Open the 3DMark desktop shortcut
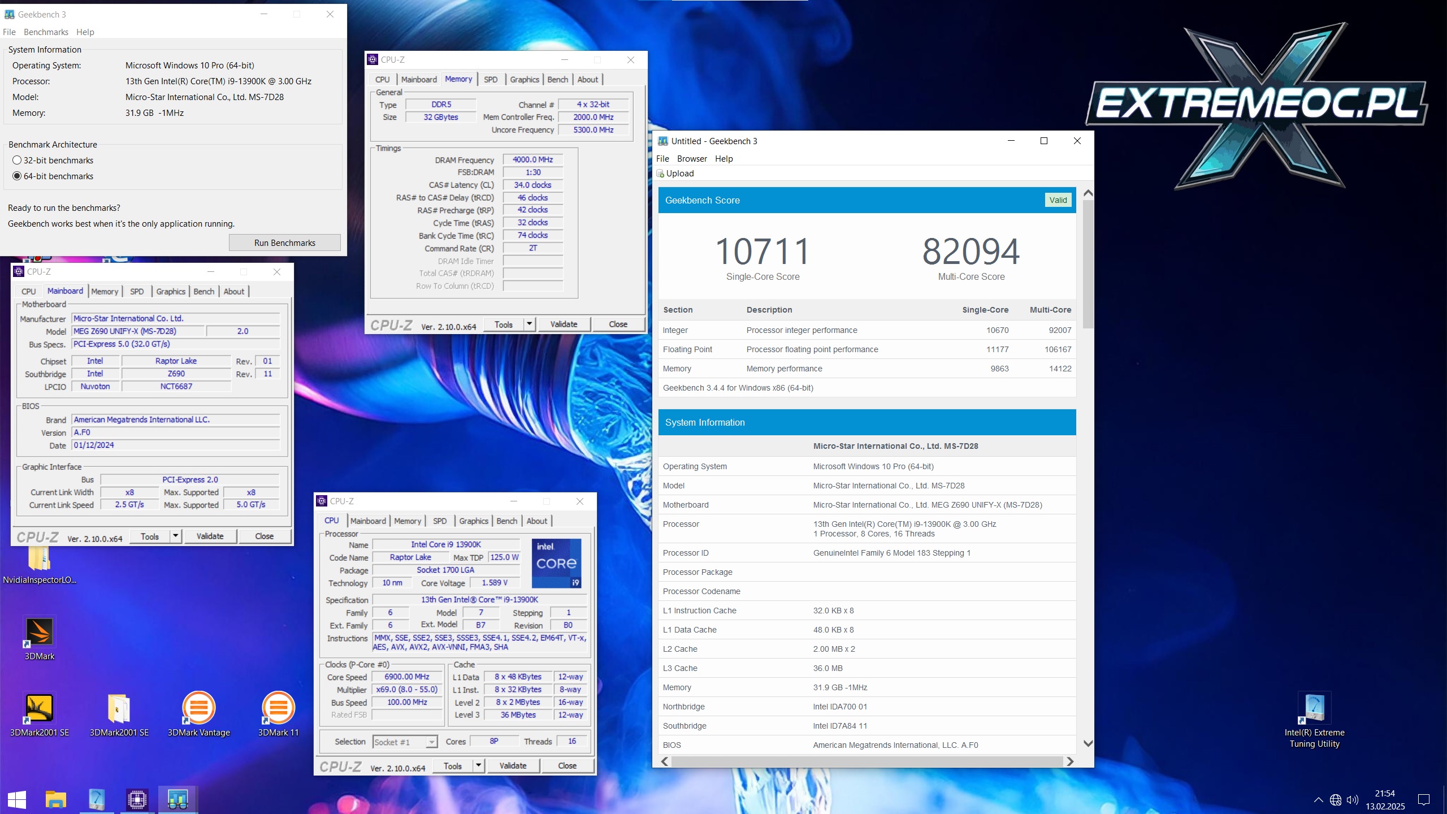1447x814 pixels. tap(40, 638)
